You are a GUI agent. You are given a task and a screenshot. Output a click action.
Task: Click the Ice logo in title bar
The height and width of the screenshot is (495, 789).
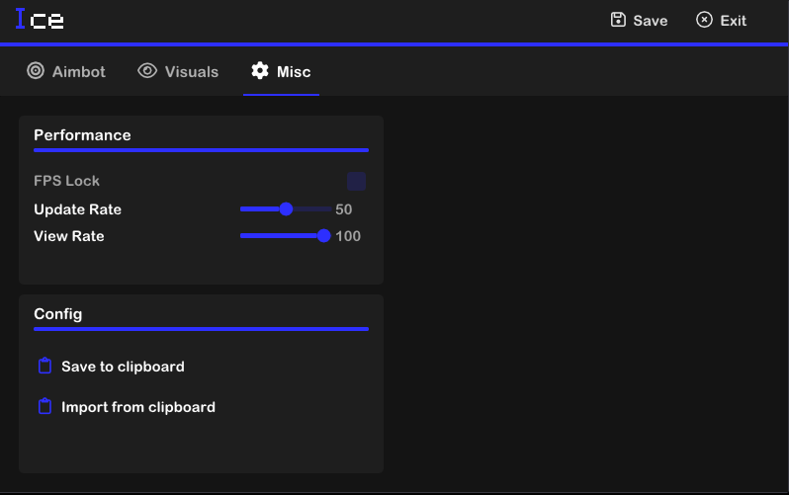[40, 20]
